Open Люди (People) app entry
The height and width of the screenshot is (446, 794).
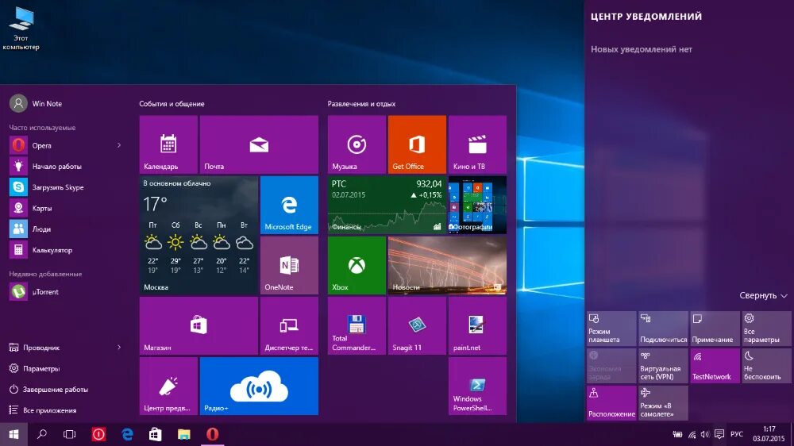66,229
